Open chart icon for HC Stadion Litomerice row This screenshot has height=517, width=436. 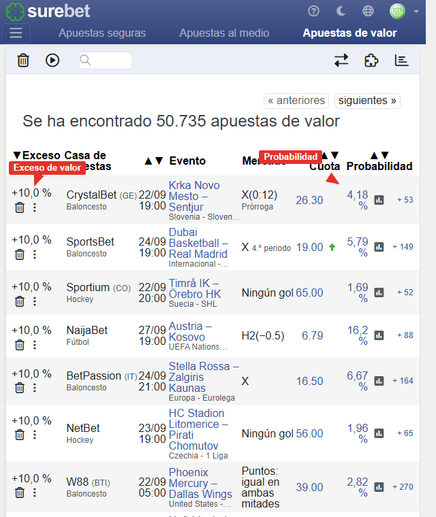(x=379, y=433)
